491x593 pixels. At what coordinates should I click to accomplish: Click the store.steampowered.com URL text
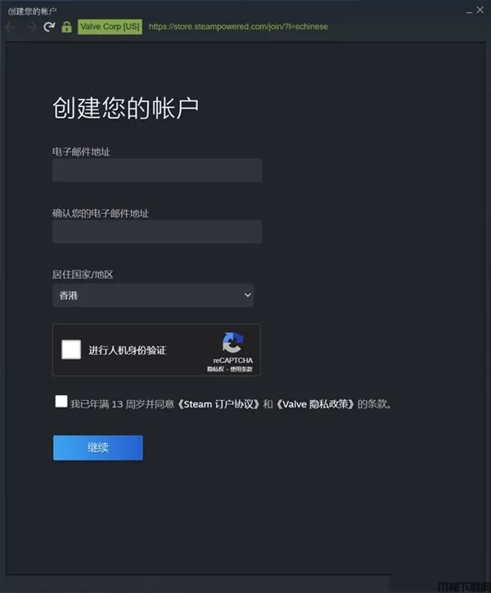pyautogui.click(x=238, y=26)
